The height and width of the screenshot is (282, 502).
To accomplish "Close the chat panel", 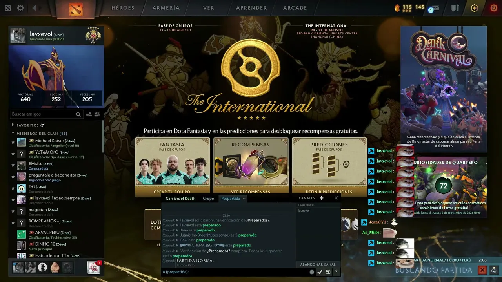I will pyautogui.click(x=336, y=198).
